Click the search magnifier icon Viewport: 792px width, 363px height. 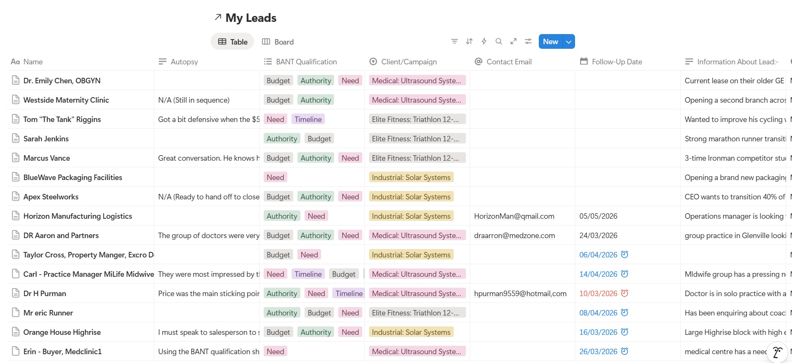[x=499, y=41]
